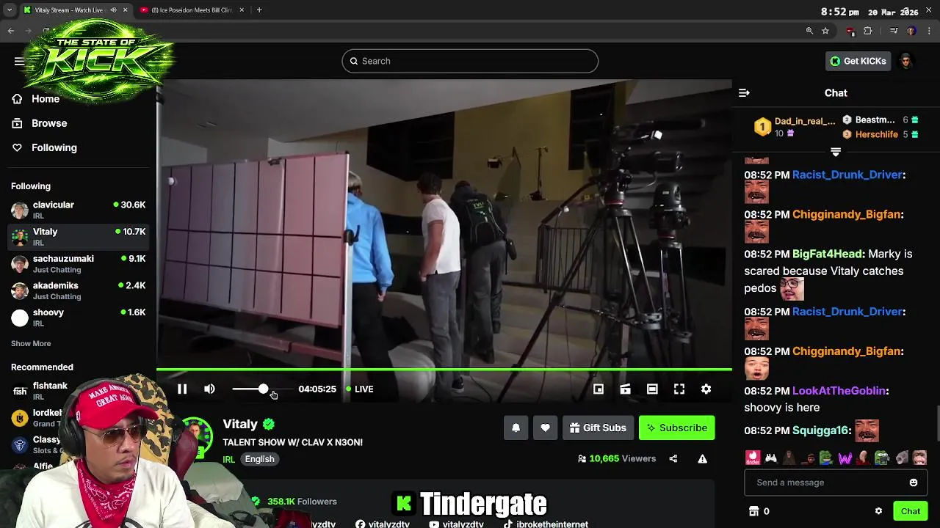940x528 pixels.
Task: Insert the Tinder emote from quick bar
Action: (753, 458)
